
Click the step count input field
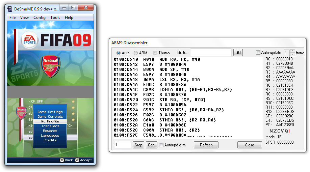pyautogui.click(x=123, y=145)
